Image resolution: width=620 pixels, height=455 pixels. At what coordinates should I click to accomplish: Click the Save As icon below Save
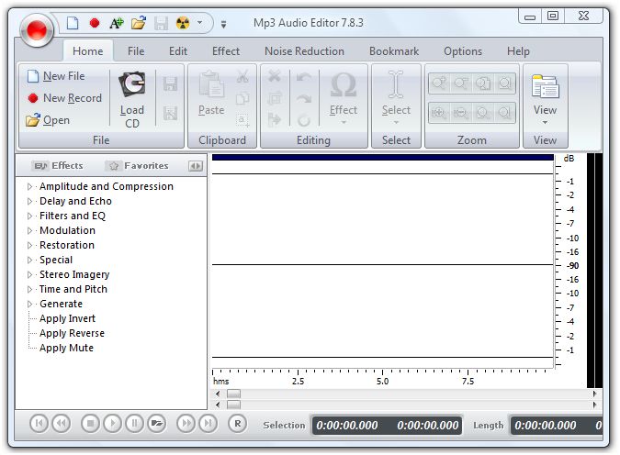tap(171, 113)
